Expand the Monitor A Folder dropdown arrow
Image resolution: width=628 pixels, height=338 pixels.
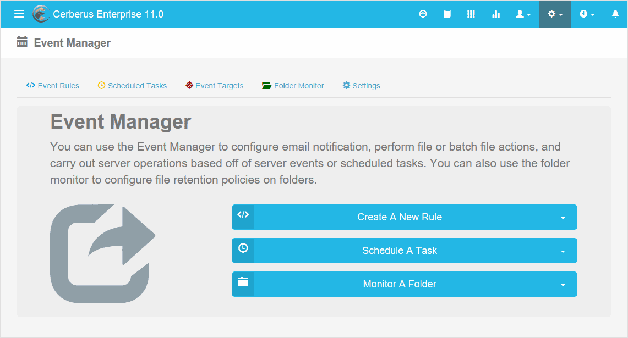pyautogui.click(x=563, y=285)
